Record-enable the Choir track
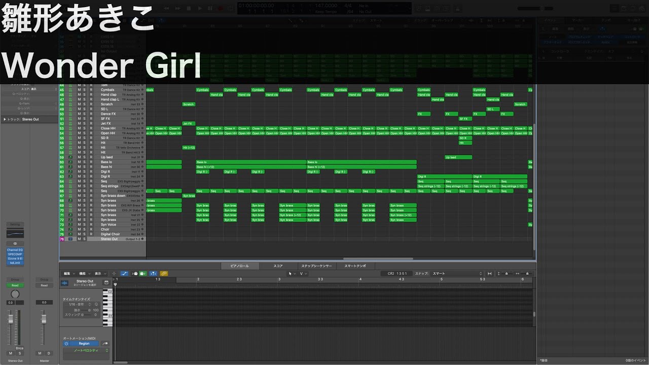 pos(91,230)
